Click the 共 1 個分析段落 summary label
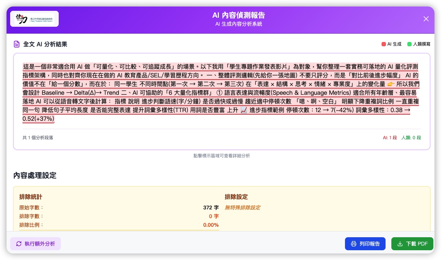This screenshot has height=260, width=441. click(x=35, y=138)
